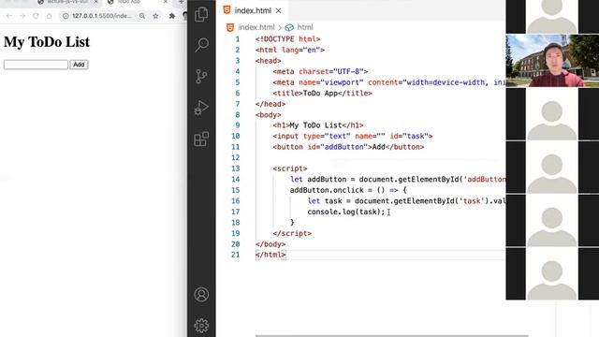The width and height of the screenshot is (599, 337).
Task: Click the <h1>My ToDo List</h1> line
Action: [x=318, y=125]
